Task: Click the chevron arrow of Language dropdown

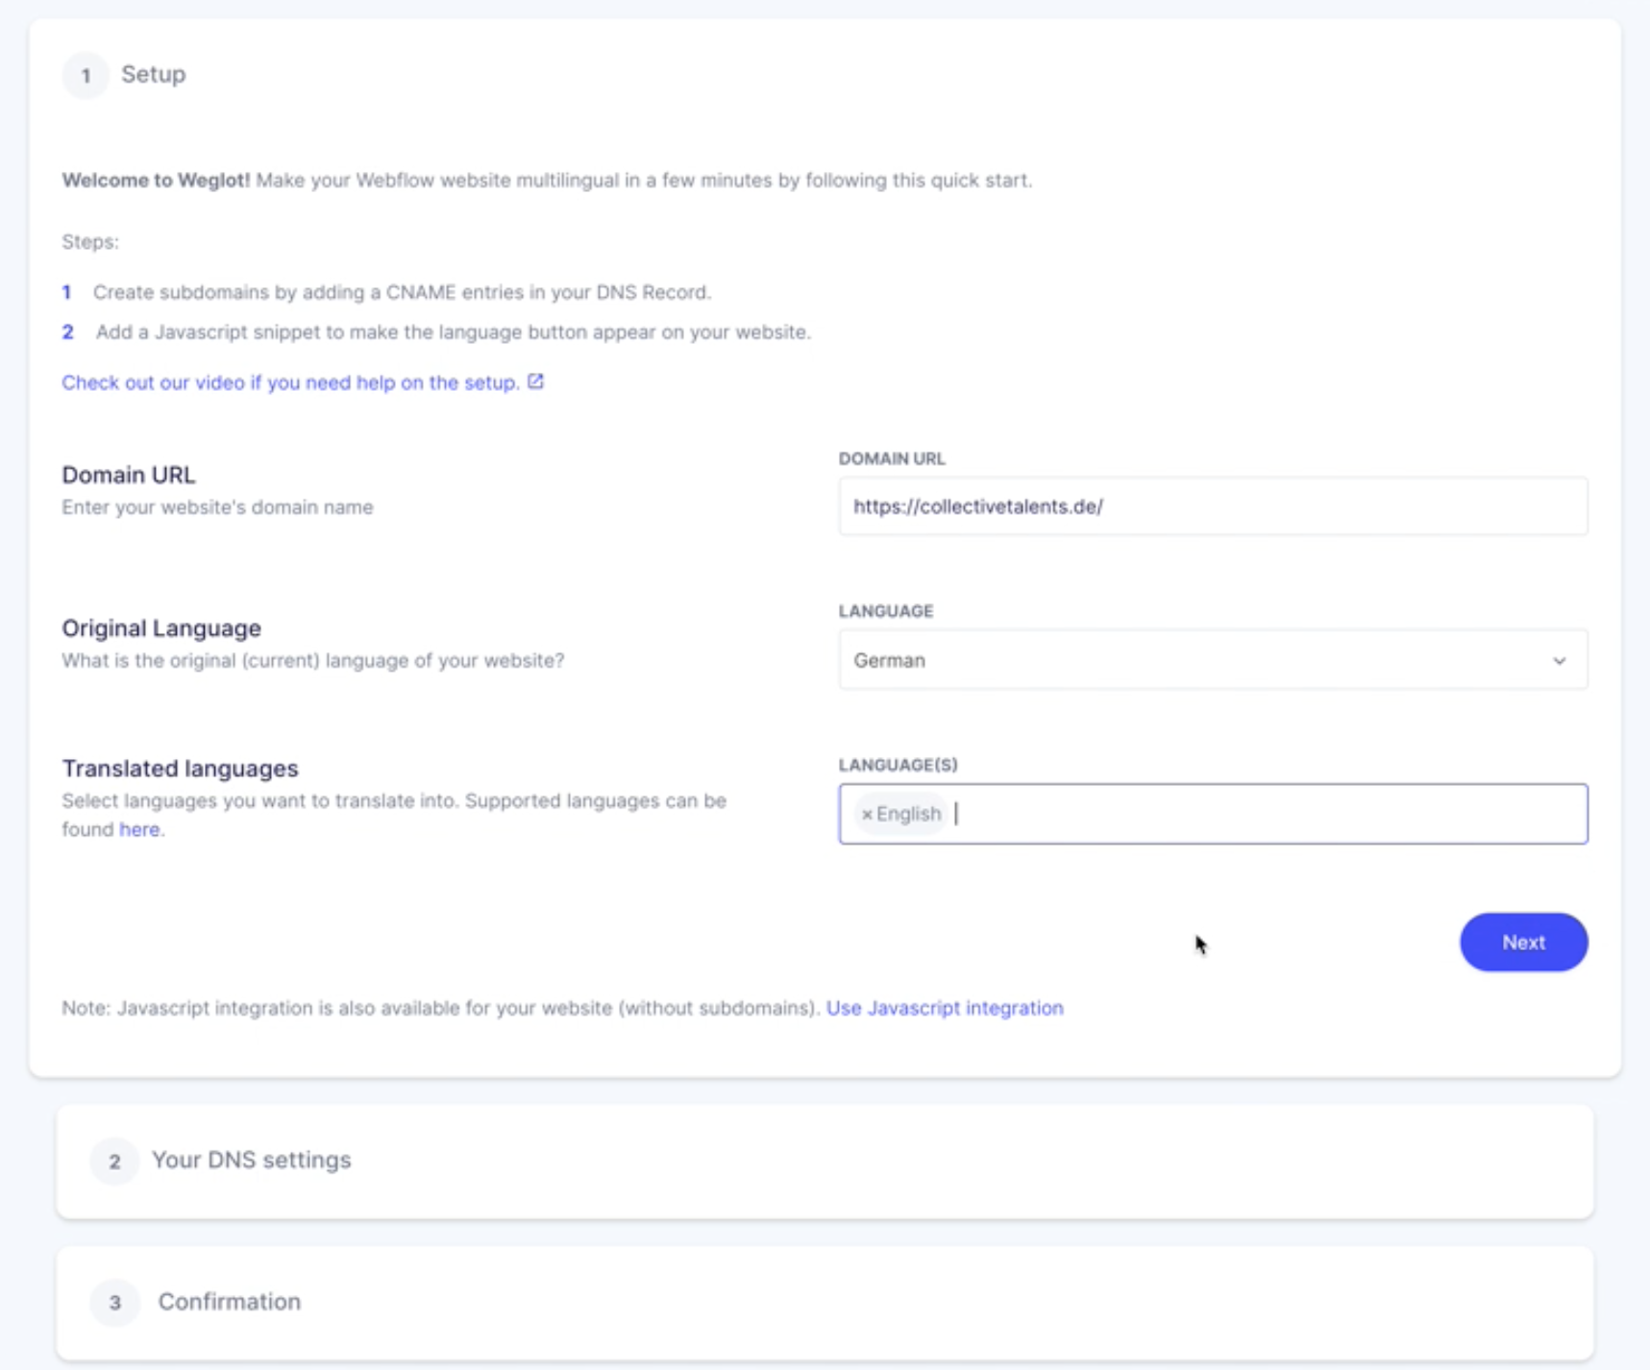Action: [1559, 661]
